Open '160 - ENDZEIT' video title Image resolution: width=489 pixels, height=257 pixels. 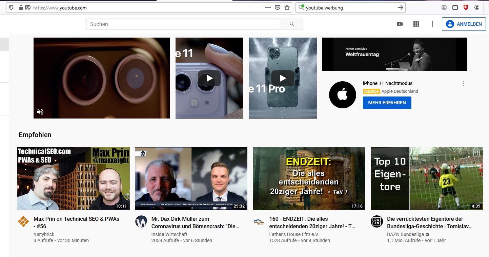coord(312,222)
